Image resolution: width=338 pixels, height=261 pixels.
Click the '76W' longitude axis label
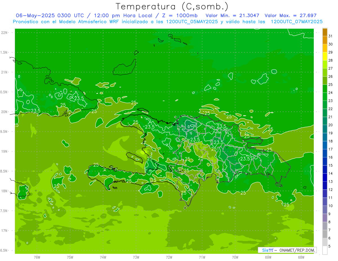37,257
